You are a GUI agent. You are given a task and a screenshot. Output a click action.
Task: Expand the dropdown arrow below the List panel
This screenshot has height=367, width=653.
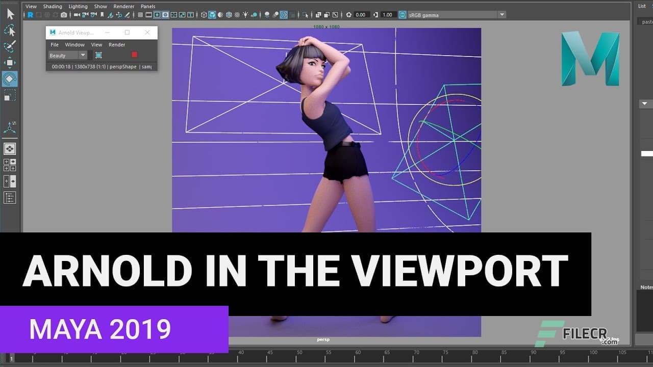[644, 103]
